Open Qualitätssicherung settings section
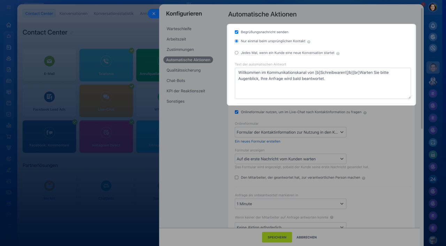 (x=184, y=70)
